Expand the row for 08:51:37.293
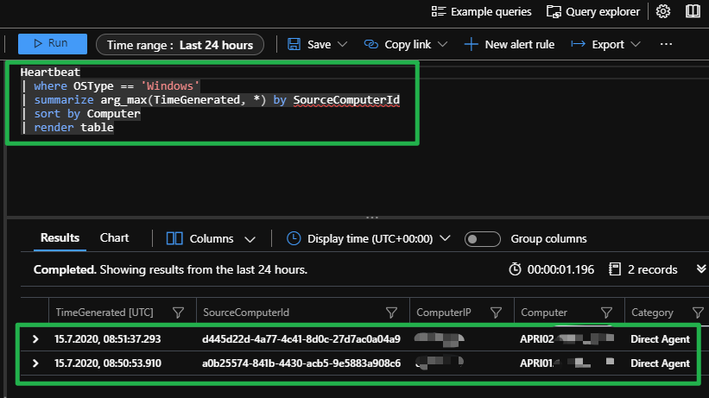Viewport: 709px width, 398px height. click(35, 338)
